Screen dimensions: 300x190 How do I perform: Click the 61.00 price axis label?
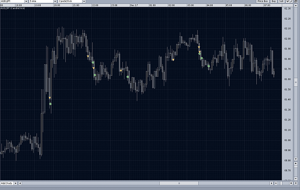288,140
